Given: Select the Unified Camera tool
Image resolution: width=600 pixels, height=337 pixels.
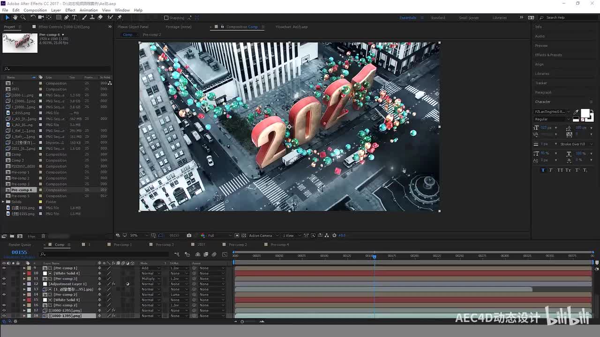Looking at the screenshot, I should [41, 17].
